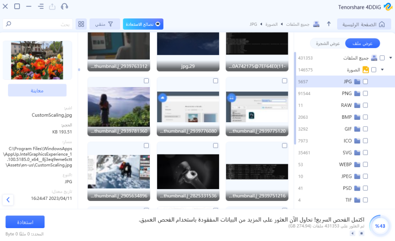Click breadcrumb arrow before JPG
The image size is (395, 241).
point(261,24)
